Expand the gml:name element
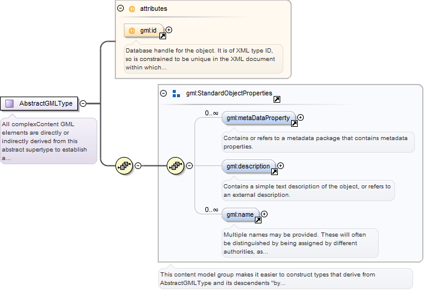The width and height of the screenshot is (424, 291). click(x=264, y=214)
